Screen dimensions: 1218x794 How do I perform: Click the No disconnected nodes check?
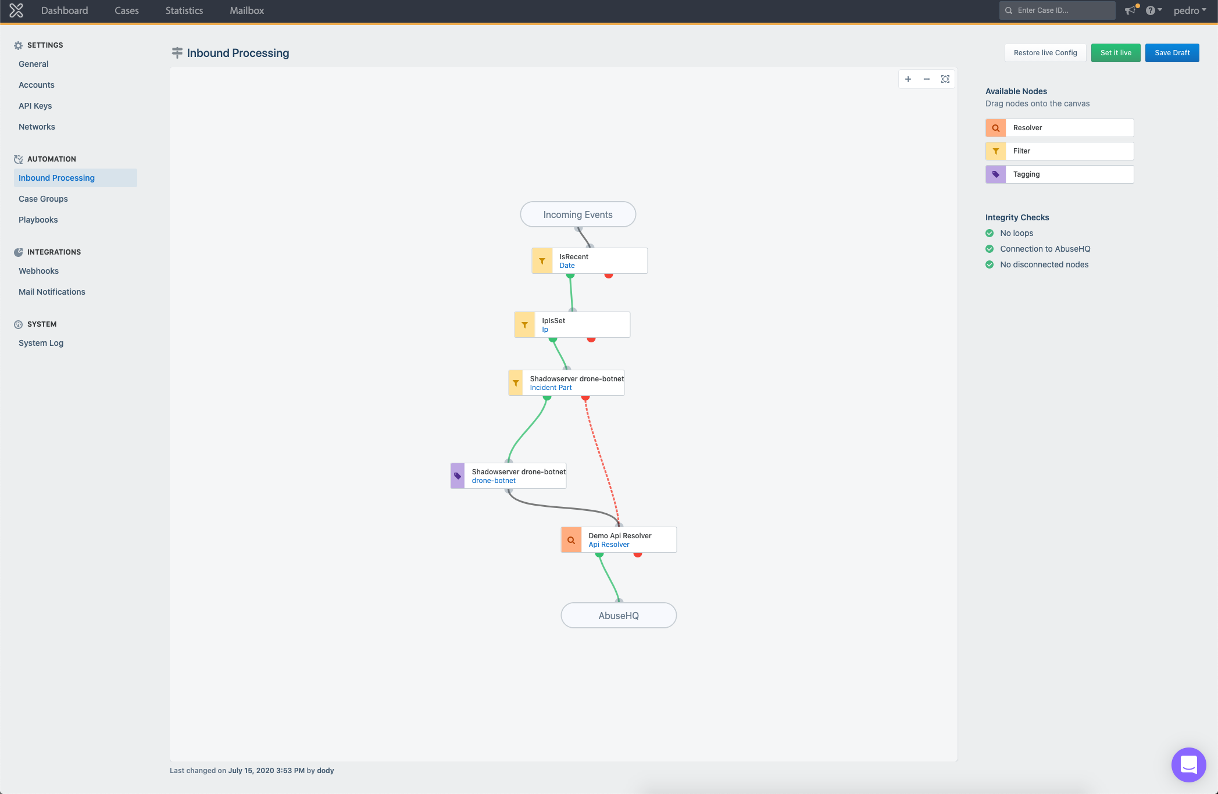tap(990, 264)
